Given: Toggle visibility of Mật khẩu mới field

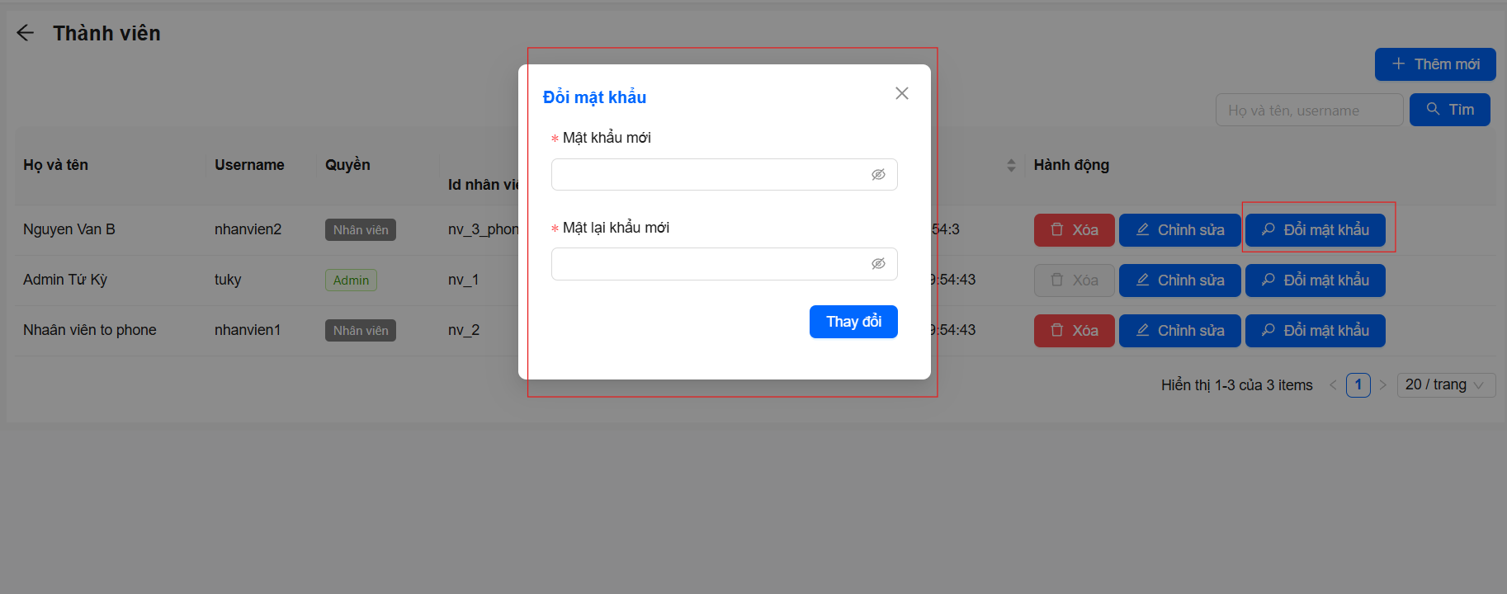Looking at the screenshot, I should pyautogui.click(x=878, y=175).
